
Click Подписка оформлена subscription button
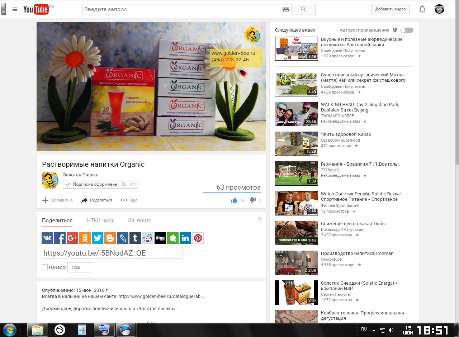tap(91, 184)
